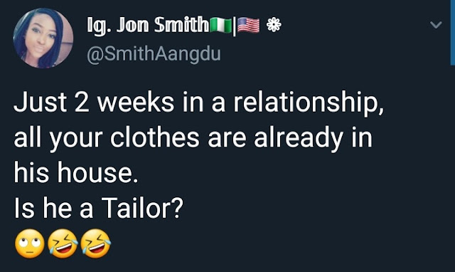The height and width of the screenshot is (272, 455).
Task: Click the "Is he a Tailor?" line
Action: pos(99,208)
